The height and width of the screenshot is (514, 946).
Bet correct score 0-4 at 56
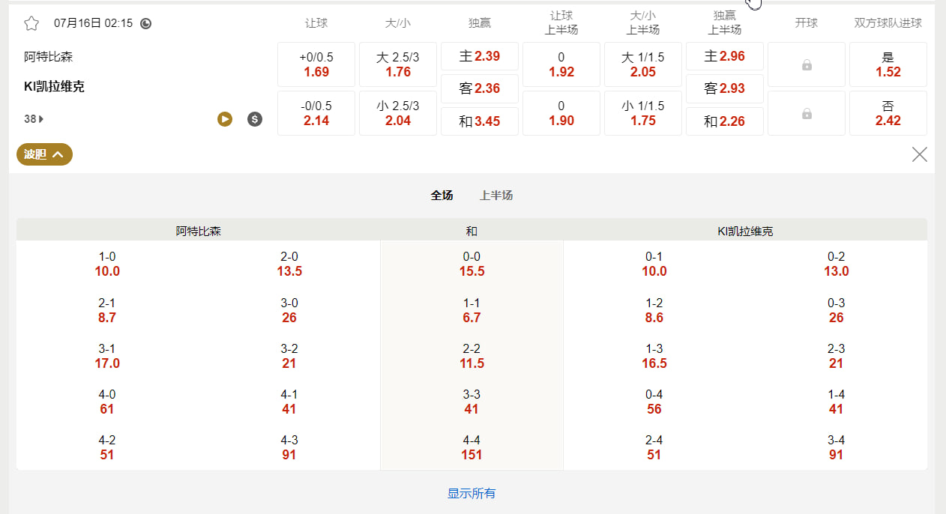pos(654,402)
